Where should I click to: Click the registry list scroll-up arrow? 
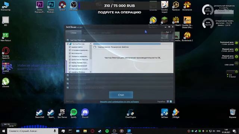click(x=91, y=44)
